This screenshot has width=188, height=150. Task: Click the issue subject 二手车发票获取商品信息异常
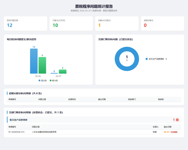pos(44,132)
